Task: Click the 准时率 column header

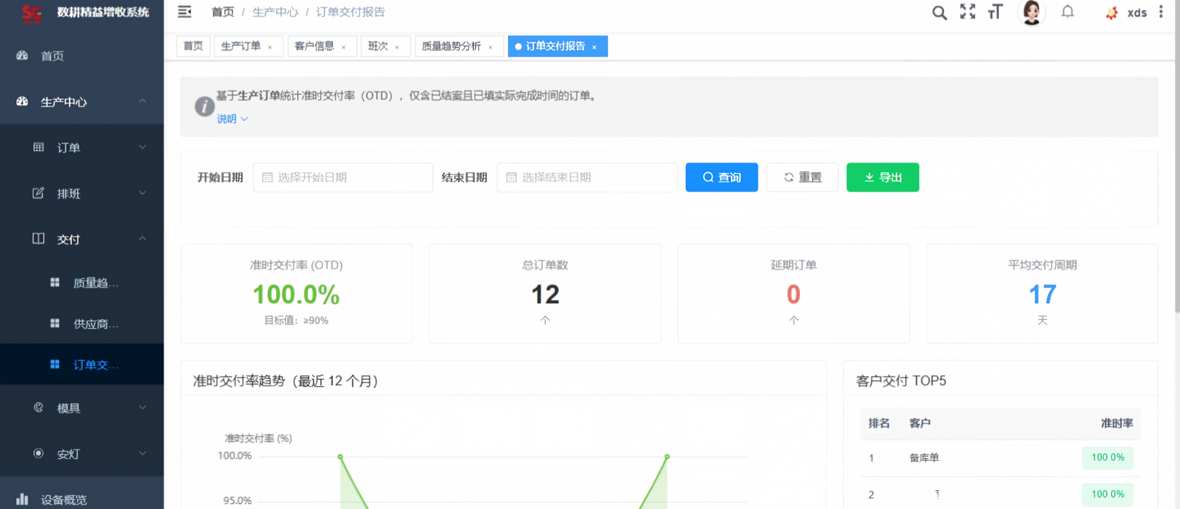Action: click(x=1117, y=423)
